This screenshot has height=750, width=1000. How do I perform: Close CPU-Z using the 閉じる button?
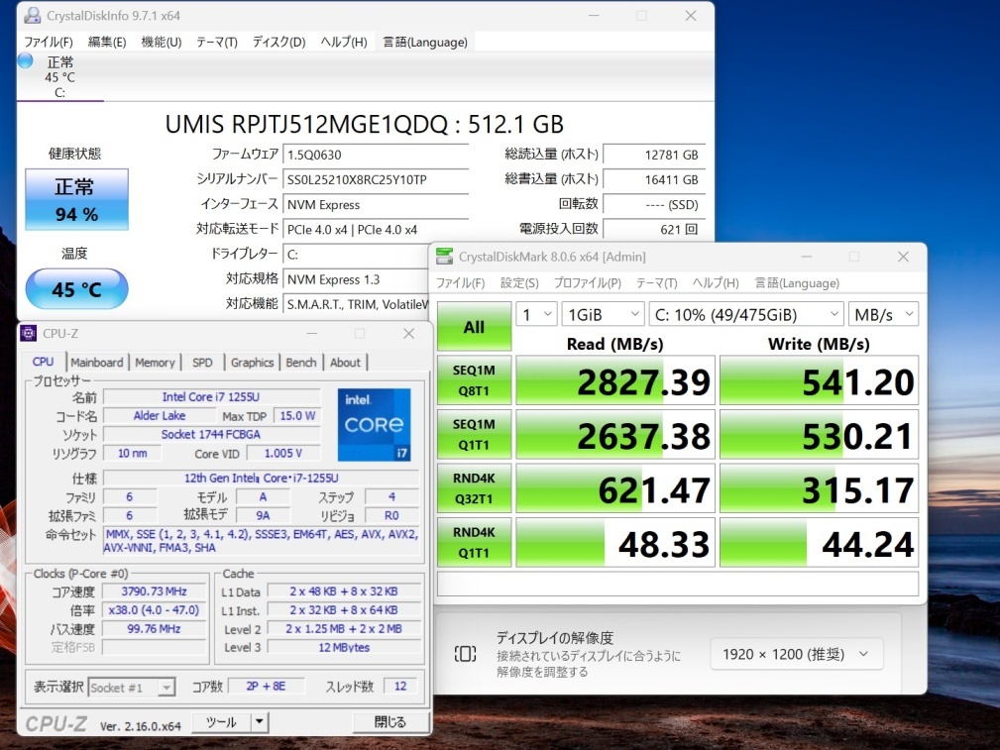click(389, 722)
